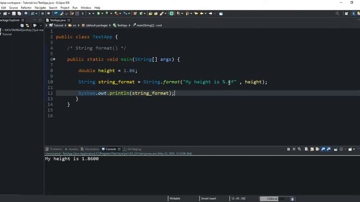Viewport: 360px width, 202px height.
Task: Open the Run menu
Action: [x=75, y=8]
